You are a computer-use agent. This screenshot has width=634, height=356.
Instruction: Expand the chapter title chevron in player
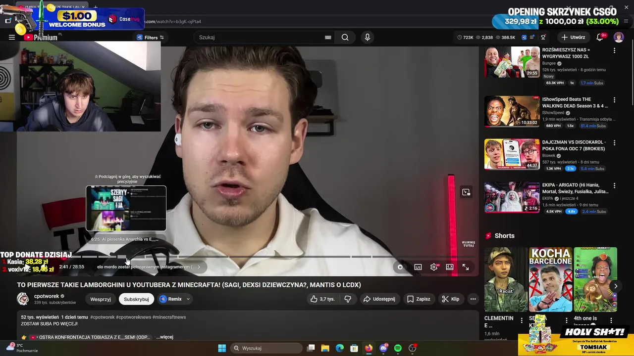click(x=199, y=267)
